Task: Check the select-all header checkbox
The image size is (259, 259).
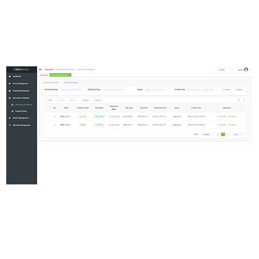Action: [x=48, y=108]
